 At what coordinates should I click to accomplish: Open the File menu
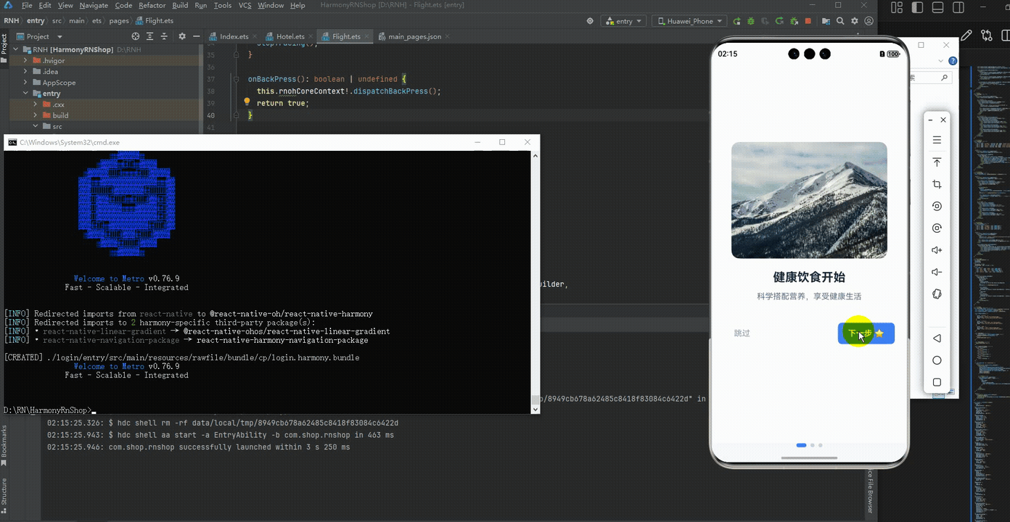(27, 5)
